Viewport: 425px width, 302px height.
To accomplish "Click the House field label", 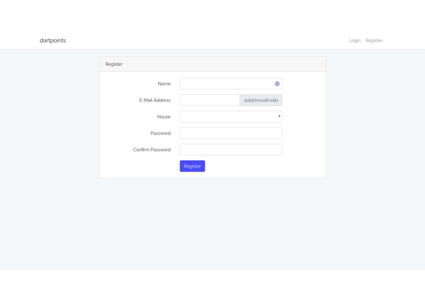I will (164, 117).
